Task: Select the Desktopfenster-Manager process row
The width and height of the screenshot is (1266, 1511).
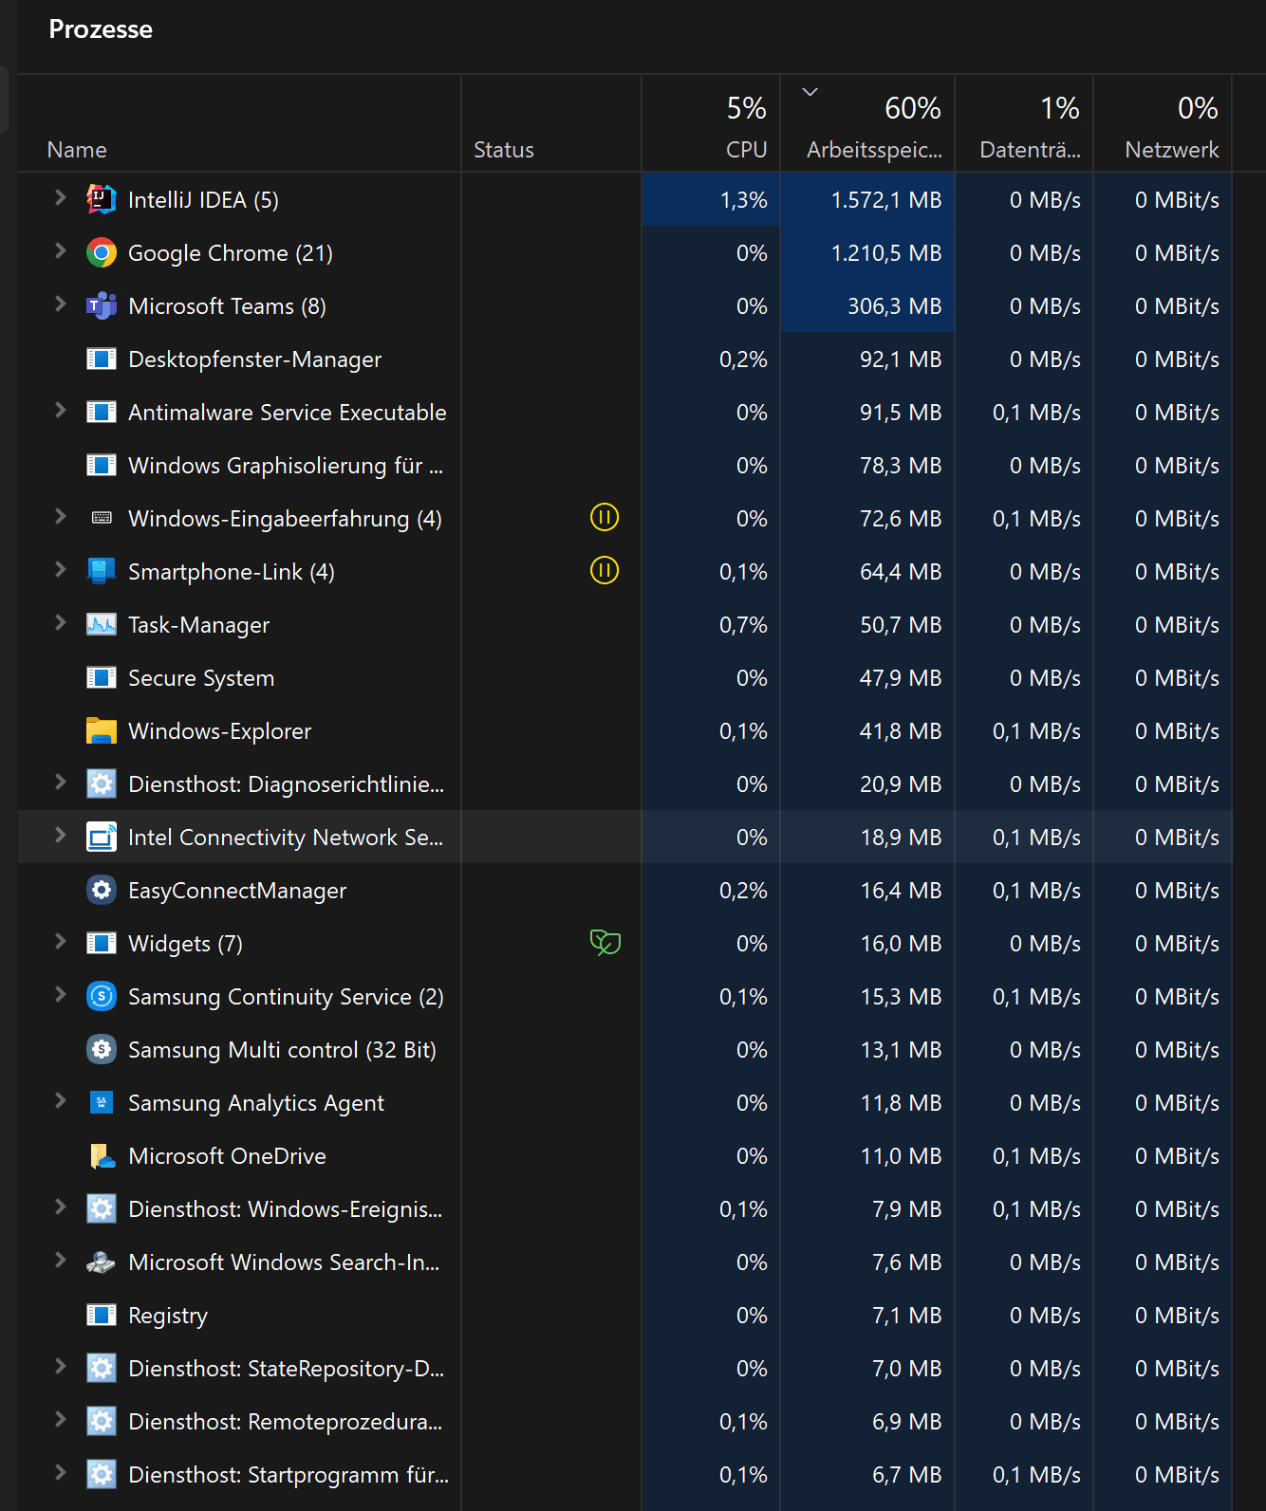Action: click(x=624, y=359)
